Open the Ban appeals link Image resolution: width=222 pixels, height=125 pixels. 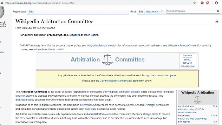pos(184,122)
